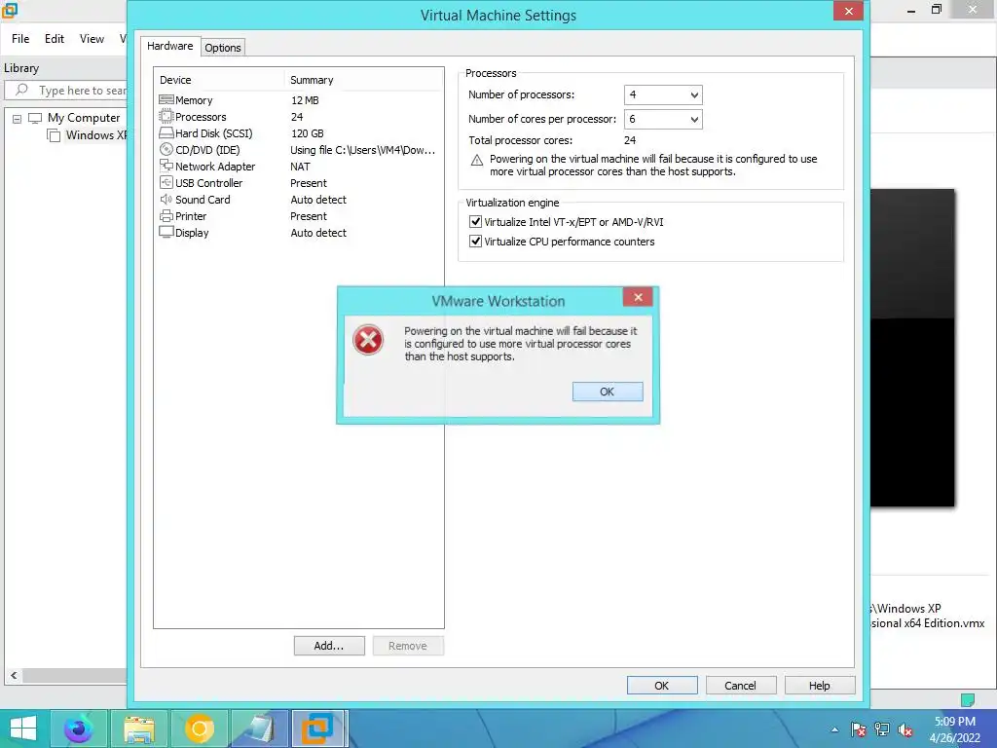Viewport: 997px width, 748px height.
Task: Open the File menu
Action: tap(20, 39)
